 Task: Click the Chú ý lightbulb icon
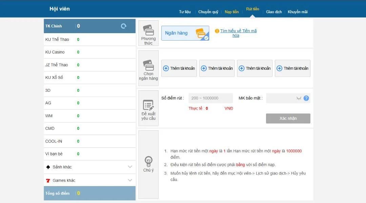click(x=148, y=161)
